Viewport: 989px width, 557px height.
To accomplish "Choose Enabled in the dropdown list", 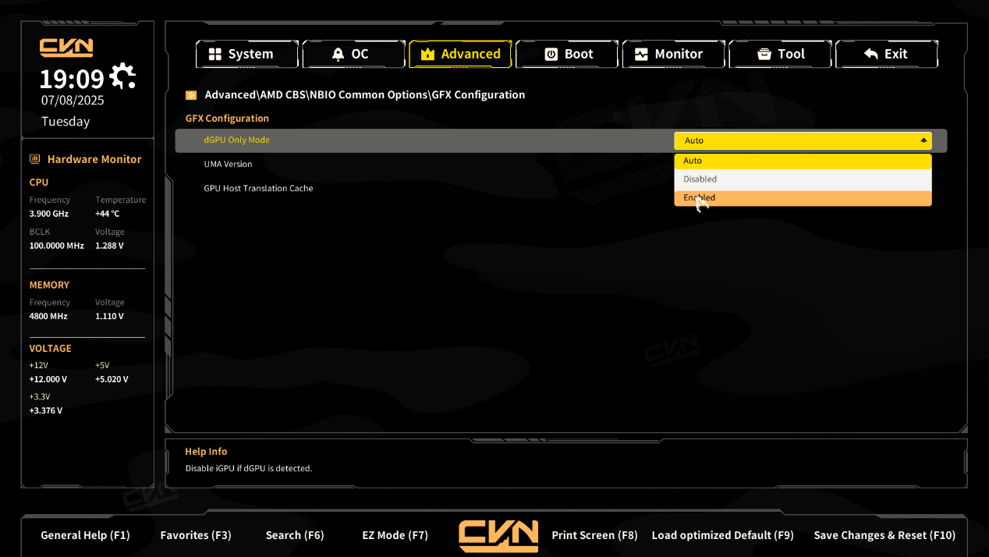I will [803, 198].
